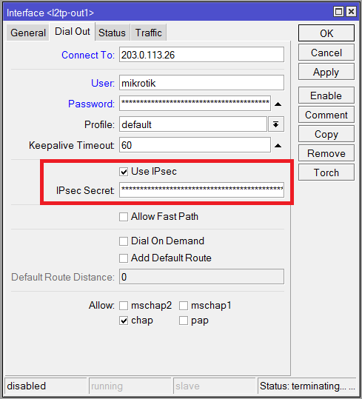Screen dimensions: 362x399
Task: Launch the Torch tool
Action: click(326, 172)
